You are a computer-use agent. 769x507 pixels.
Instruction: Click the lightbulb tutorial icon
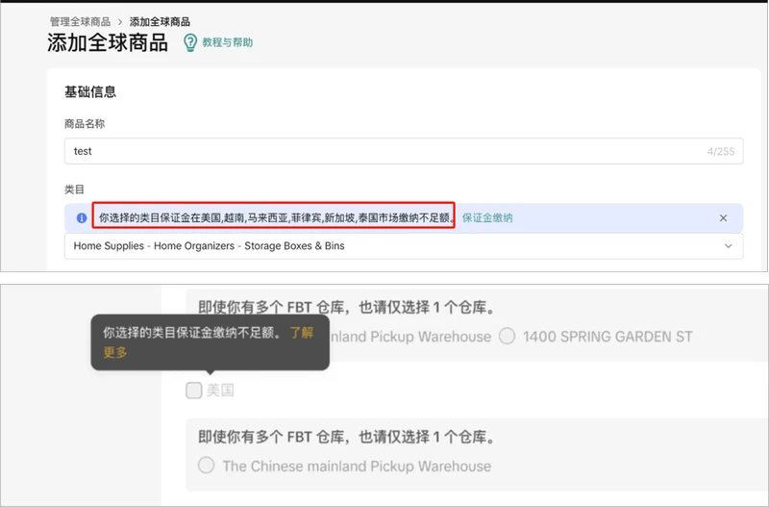click(189, 42)
